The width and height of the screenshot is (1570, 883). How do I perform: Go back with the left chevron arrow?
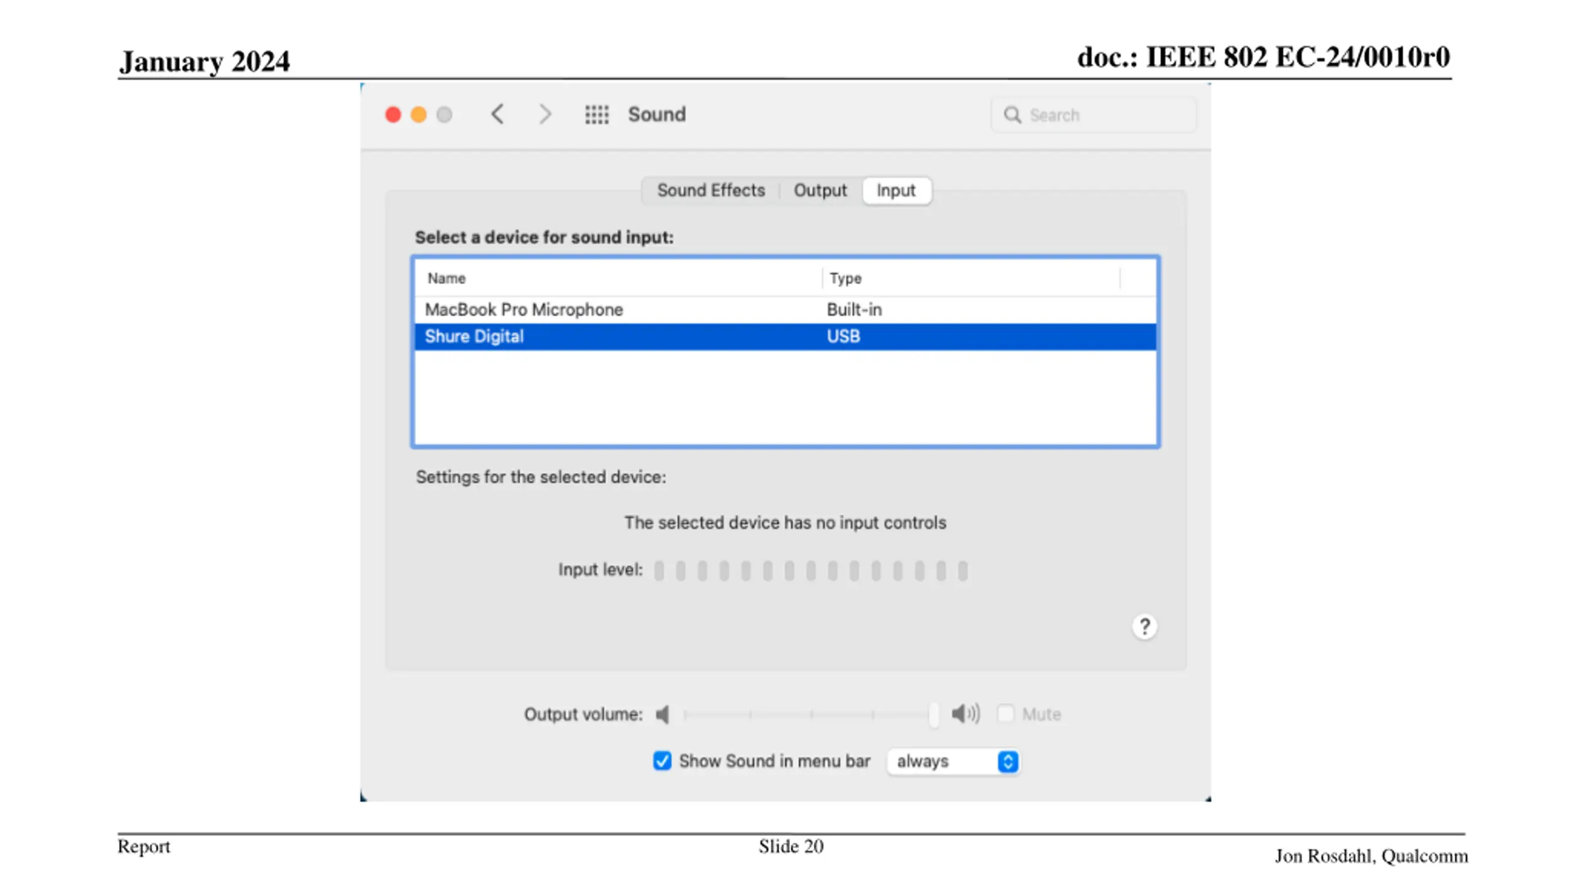tap(497, 114)
